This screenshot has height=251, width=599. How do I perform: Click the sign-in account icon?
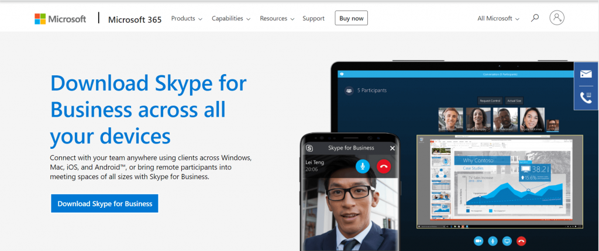tap(557, 18)
